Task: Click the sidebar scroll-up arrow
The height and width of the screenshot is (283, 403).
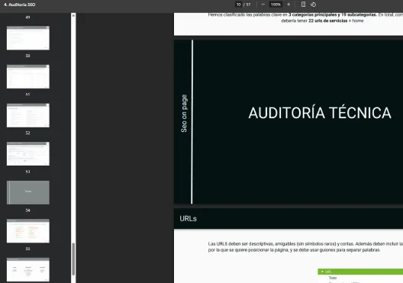Action: pos(73,16)
